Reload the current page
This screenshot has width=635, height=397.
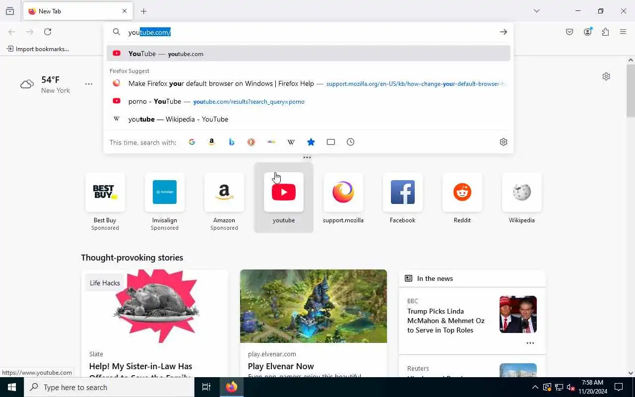point(48,32)
